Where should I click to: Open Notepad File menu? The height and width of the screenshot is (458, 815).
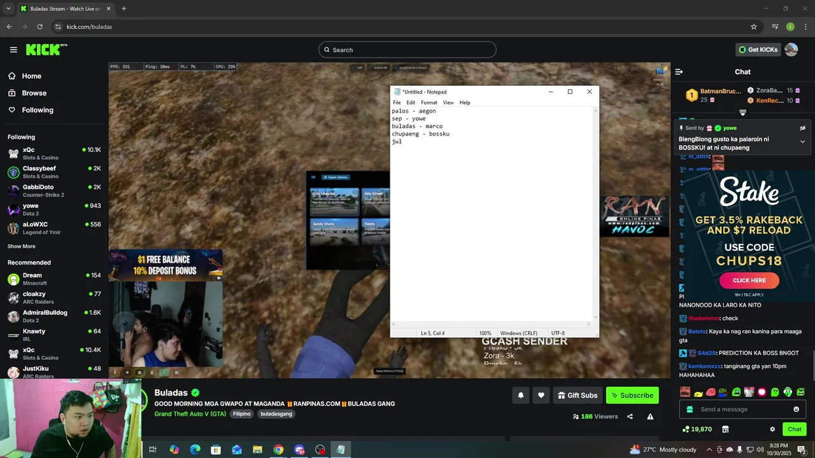point(397,102)
